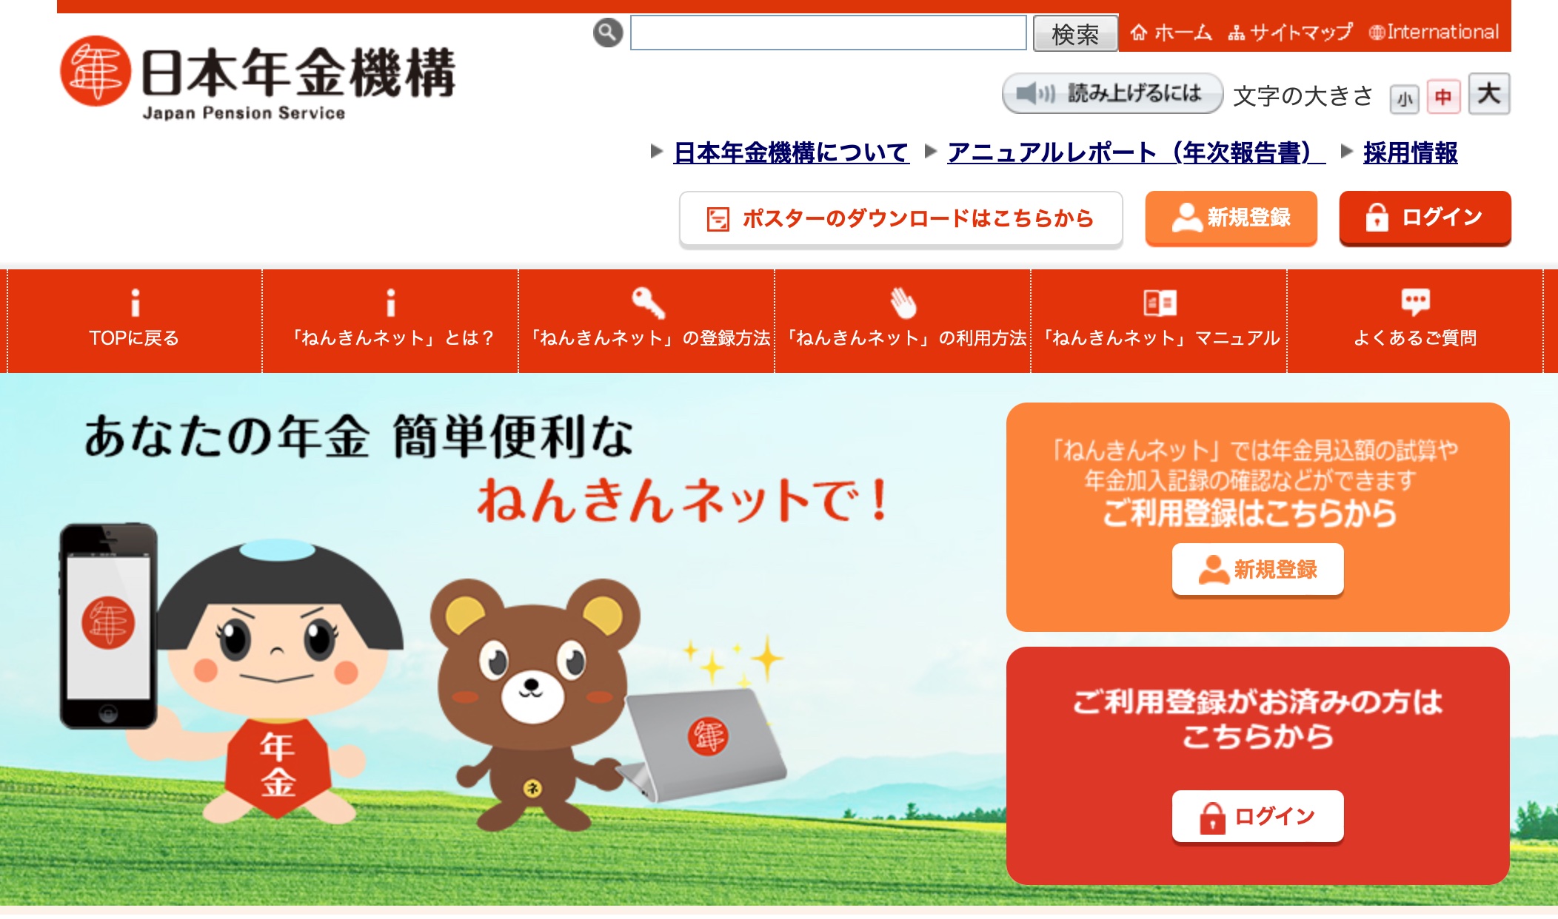
Task: Click the book icon above マニュアル
Action: point(1160,303)
